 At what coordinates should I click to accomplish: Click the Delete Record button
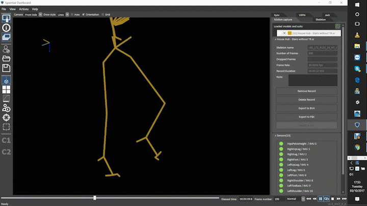(306, 100)
